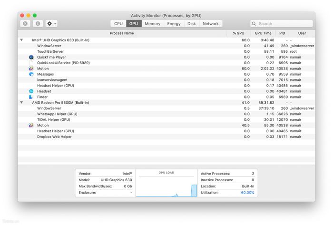Open the process info inspector icon
The image size is (333, 225).
pyautogui.click(x=38, y=24)
